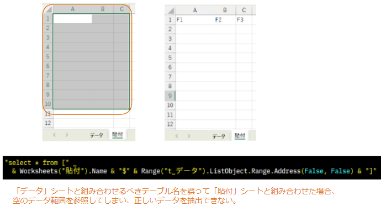
Task: Click previous sheet arrow in left workbook
Action: (x=55, y=135)
